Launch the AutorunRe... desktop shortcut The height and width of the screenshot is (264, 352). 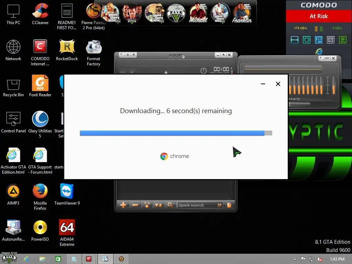pyautogui.click(x=13, y=231)
